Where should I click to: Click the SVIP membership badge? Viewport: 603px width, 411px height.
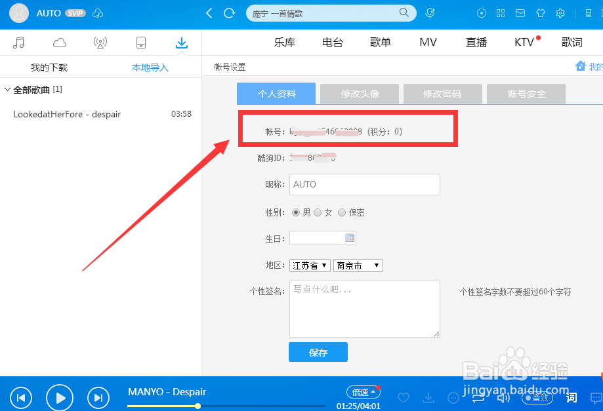(75, 14)
